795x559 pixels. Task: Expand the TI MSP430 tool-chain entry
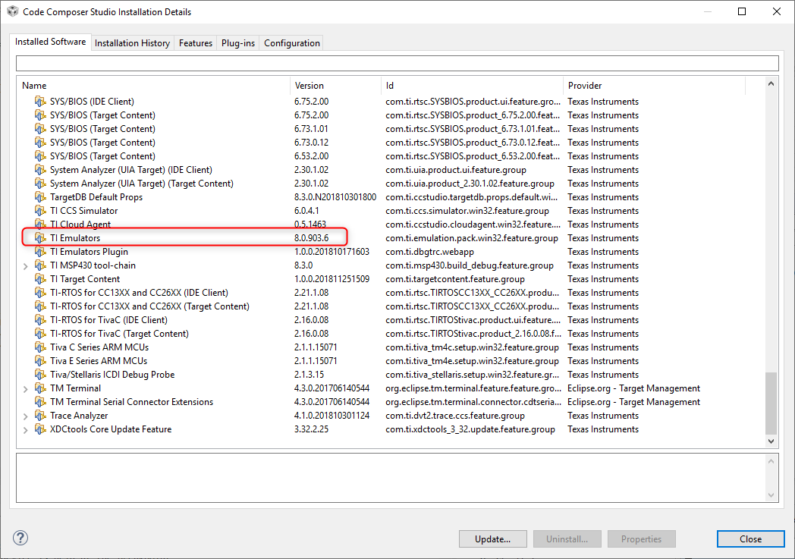[25, 266]
